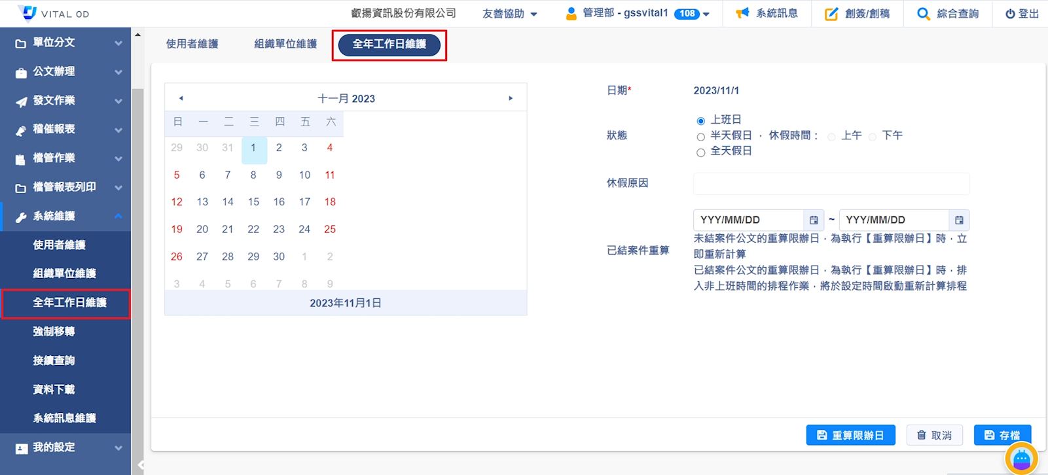Click the 登出 power icon
1048x475 pixels.
click(1010, 14)
